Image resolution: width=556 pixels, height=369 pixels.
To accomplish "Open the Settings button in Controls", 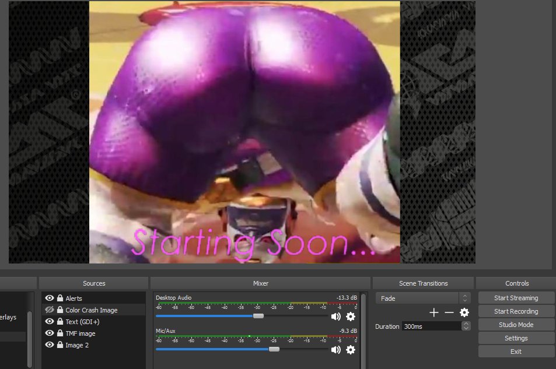I will [516, 338].
